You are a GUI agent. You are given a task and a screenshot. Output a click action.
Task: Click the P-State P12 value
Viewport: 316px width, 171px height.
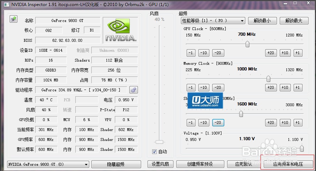click(126, 110)
